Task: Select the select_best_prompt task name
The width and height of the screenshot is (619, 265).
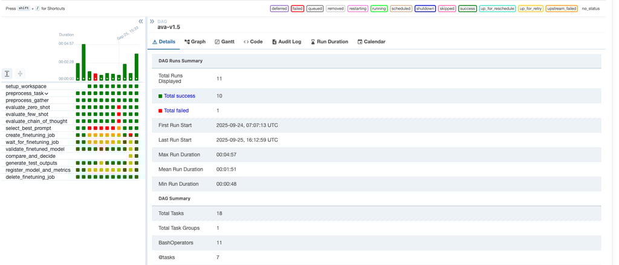Action: pos(28,128)
